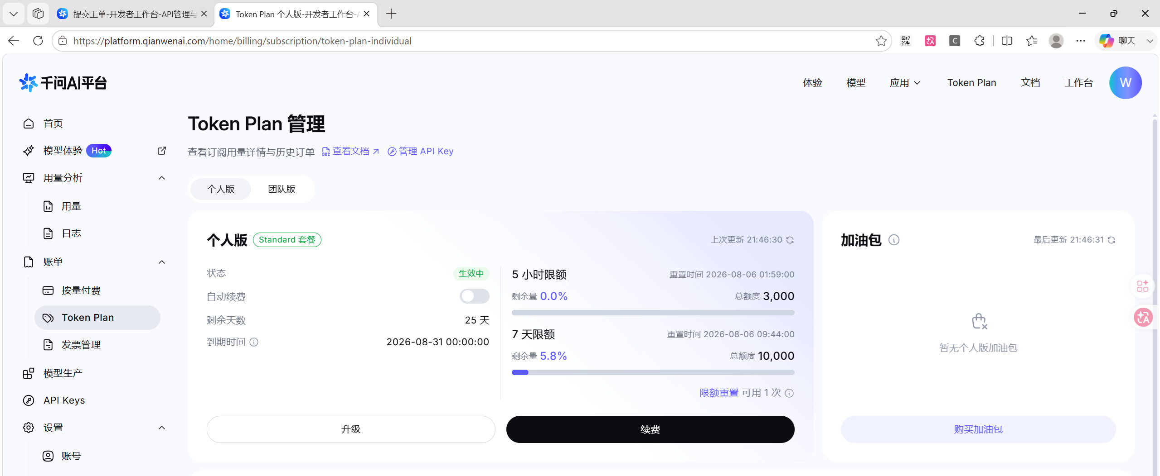Switch to the 个人版 tab
Viewport: 1160px width, 476px height.
pos(221,189)
